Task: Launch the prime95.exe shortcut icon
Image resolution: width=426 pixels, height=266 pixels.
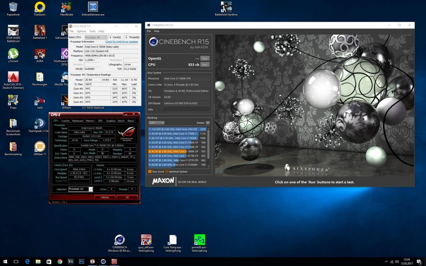Action: [199, 243]
